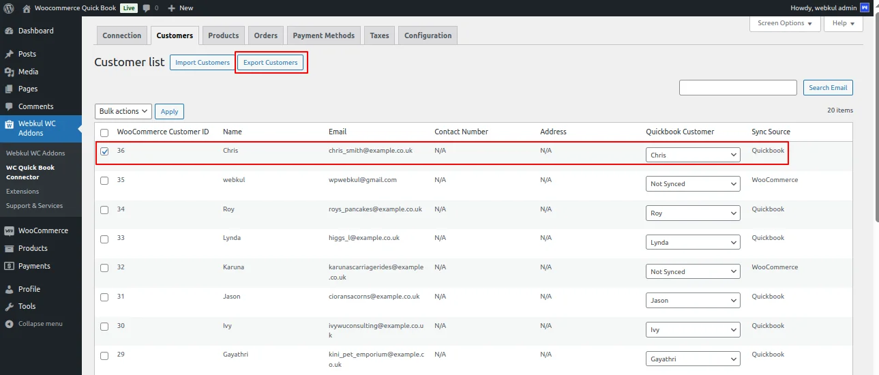Click the Collapse menu arrow icon
879x375 pixels.
tap(10, 323)
